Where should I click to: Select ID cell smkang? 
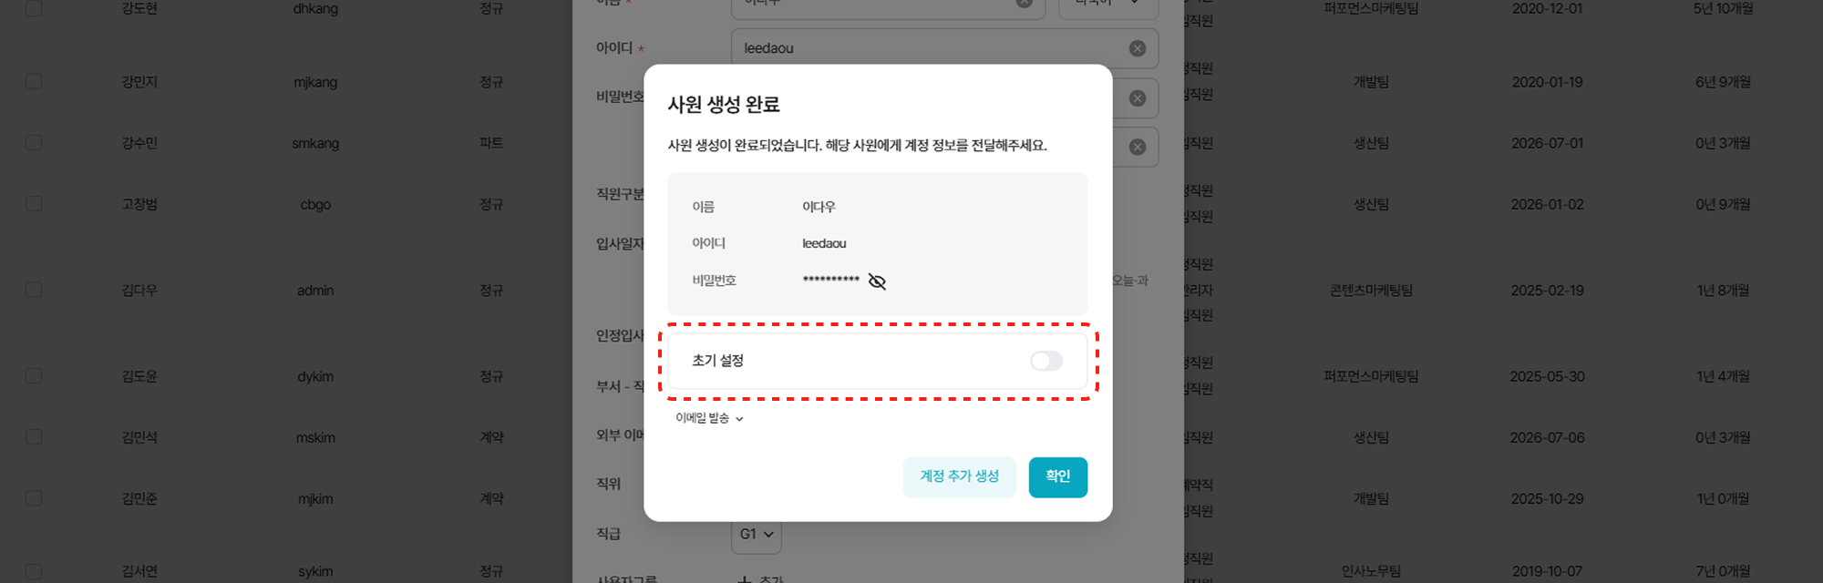(315, 143)
